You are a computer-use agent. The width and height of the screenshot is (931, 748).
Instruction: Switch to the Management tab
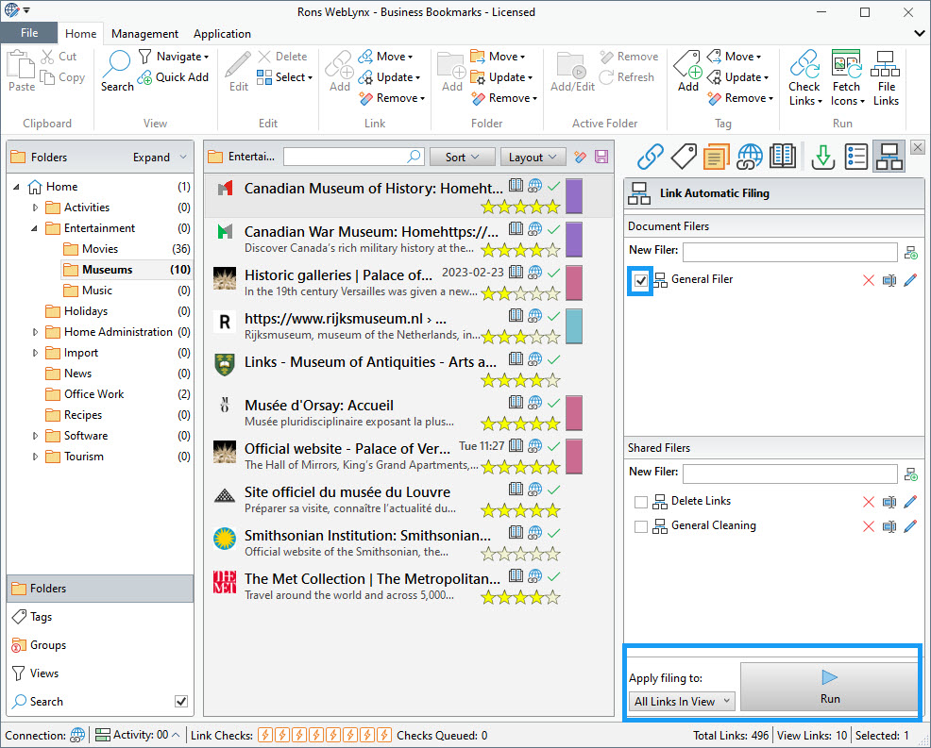pos(144,34)
